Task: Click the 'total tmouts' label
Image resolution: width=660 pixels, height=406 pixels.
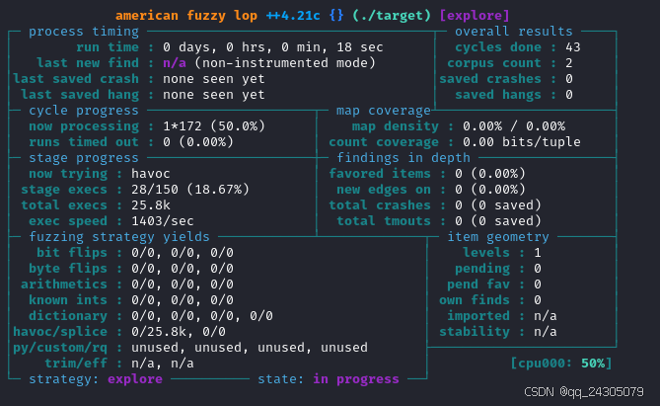Action: (x=384, y=221)
